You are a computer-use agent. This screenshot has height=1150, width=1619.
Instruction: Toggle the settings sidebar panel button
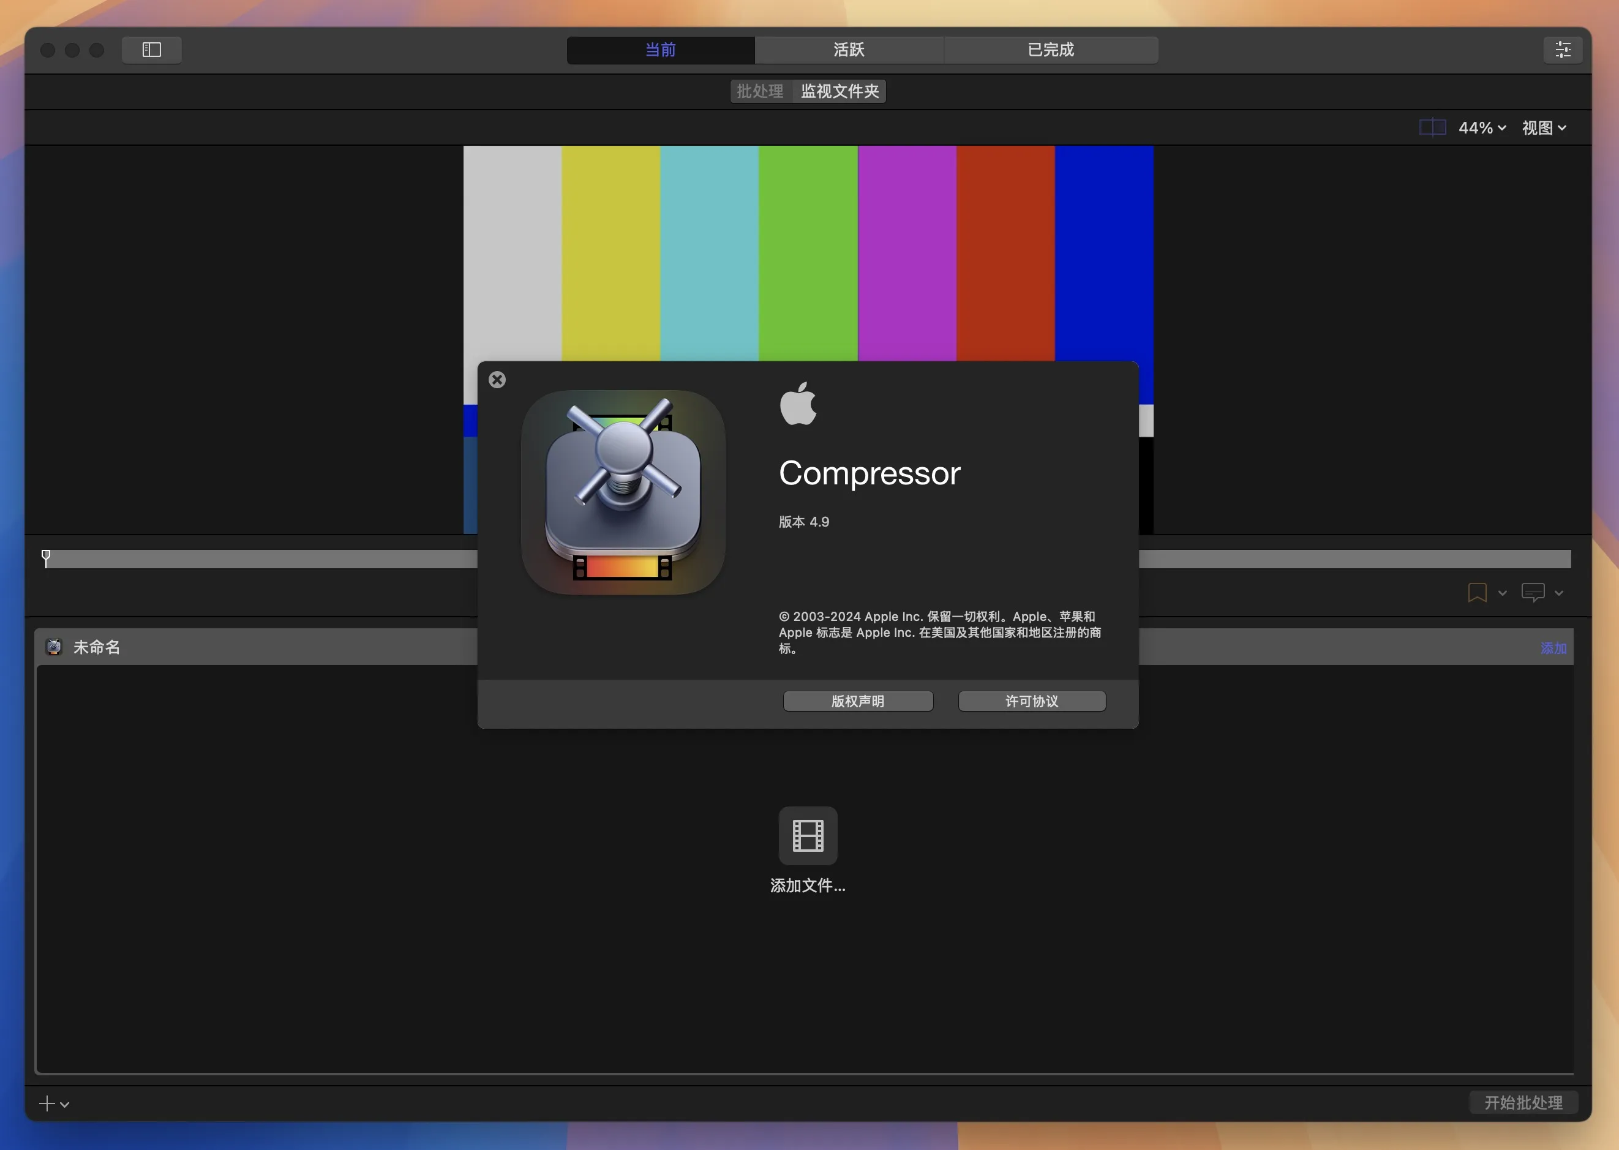click(151, 50)
